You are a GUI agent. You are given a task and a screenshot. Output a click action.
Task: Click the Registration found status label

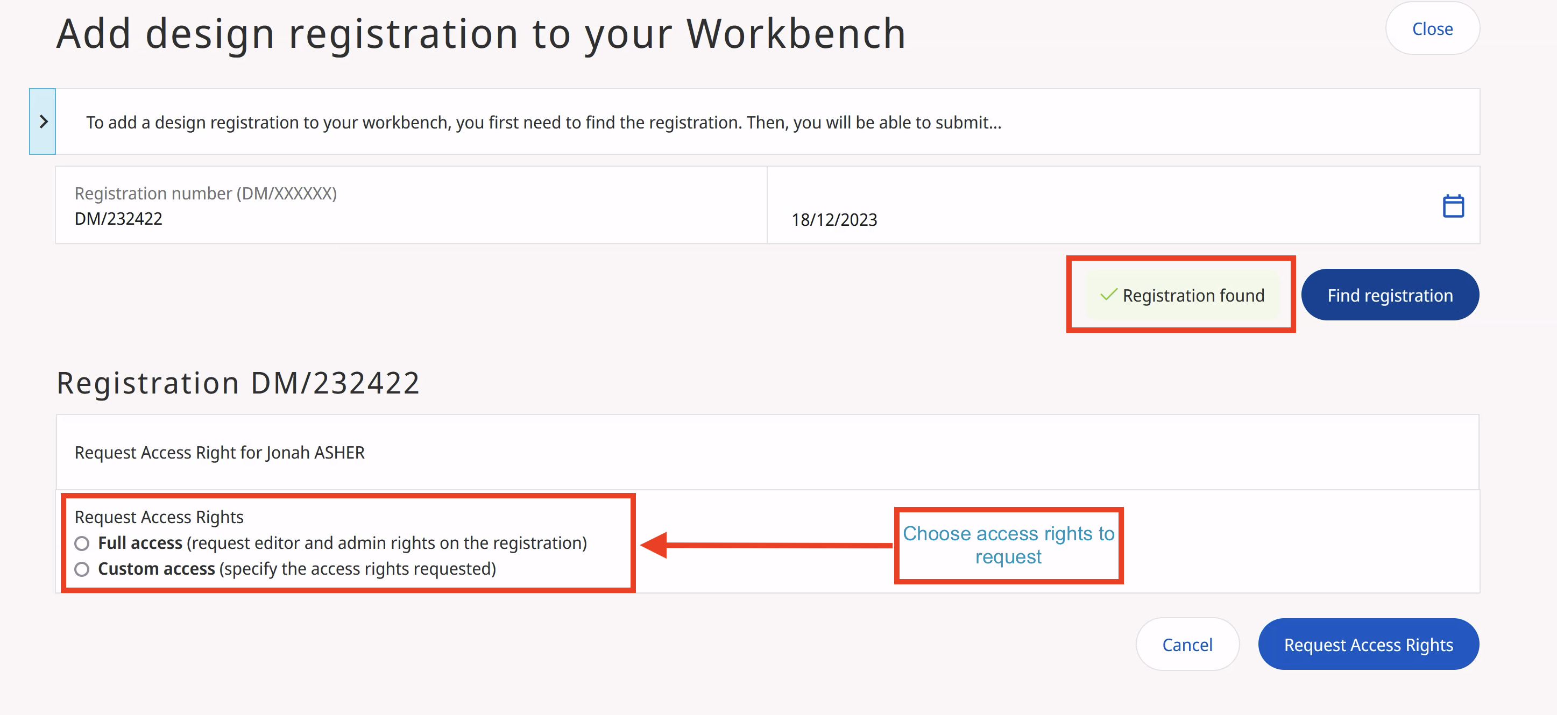click(x=1193, y=295)
